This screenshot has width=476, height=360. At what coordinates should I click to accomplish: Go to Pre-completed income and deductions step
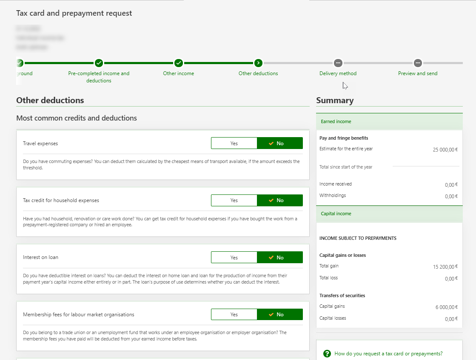[99, 77]
